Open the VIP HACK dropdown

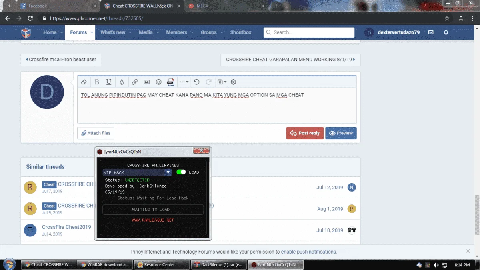[x=137, y=172]
